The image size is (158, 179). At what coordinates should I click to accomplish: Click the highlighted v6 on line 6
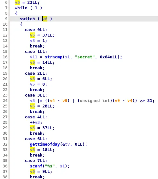point(17,3)
